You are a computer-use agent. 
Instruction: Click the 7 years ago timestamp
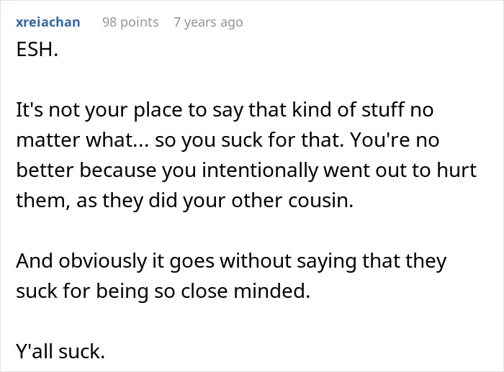[x=208, y=22]
